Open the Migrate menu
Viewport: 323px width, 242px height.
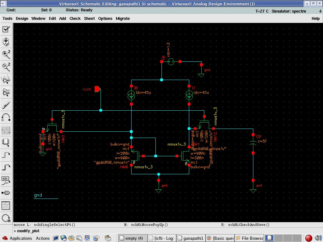[123, 18]
